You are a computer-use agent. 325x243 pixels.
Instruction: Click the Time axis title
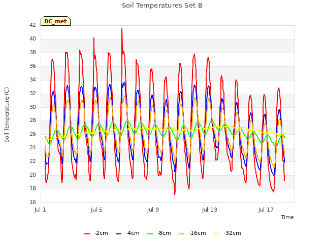287,217
